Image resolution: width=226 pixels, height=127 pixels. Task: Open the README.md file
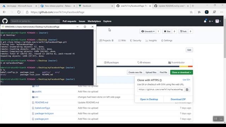pyautogui.click(x=42, y=102)
